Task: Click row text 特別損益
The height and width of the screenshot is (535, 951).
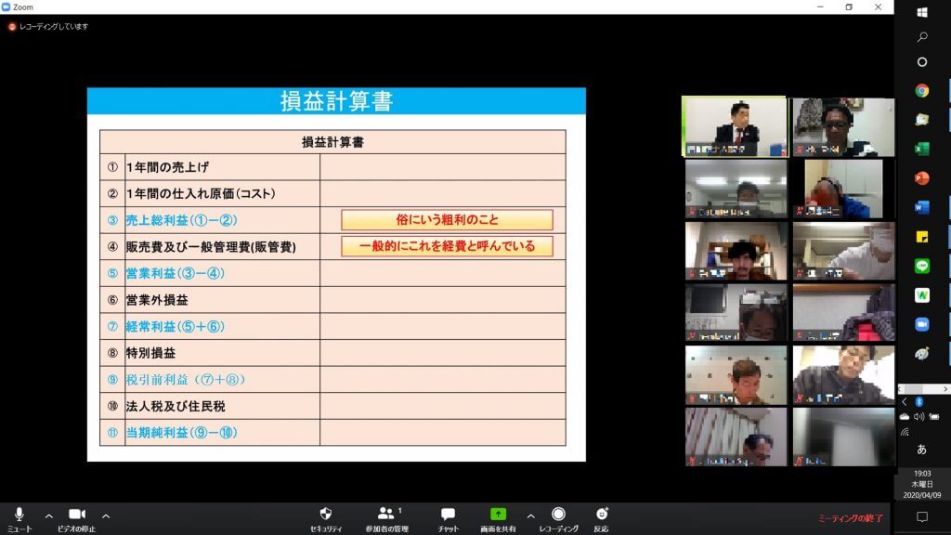Action: click(150, 353)
